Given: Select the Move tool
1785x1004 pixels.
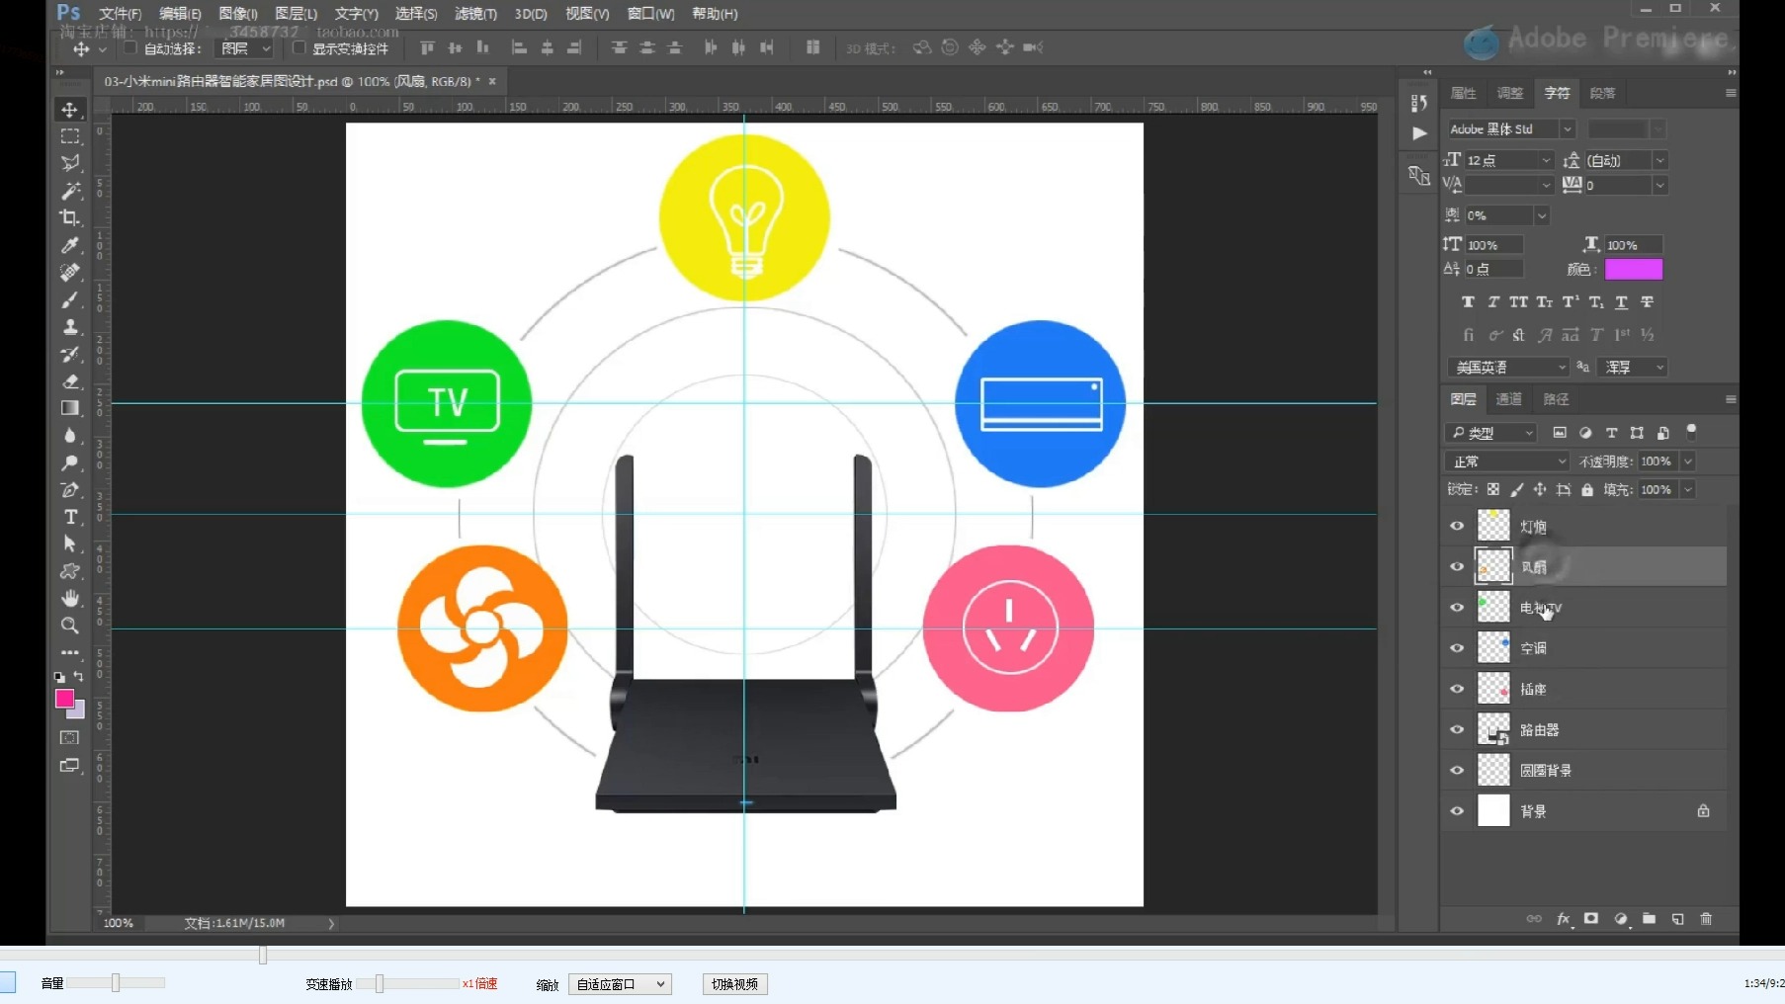Looking at the screenshot, I should tap(69, 109).
